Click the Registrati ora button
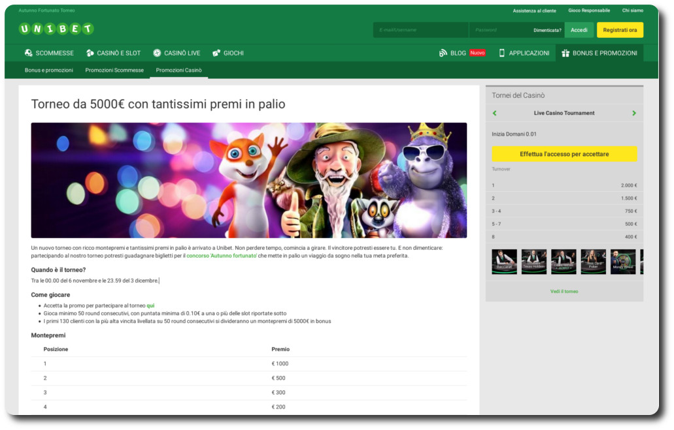The width and height of the screenshot is (674, 430). click(x=620, y=30)
